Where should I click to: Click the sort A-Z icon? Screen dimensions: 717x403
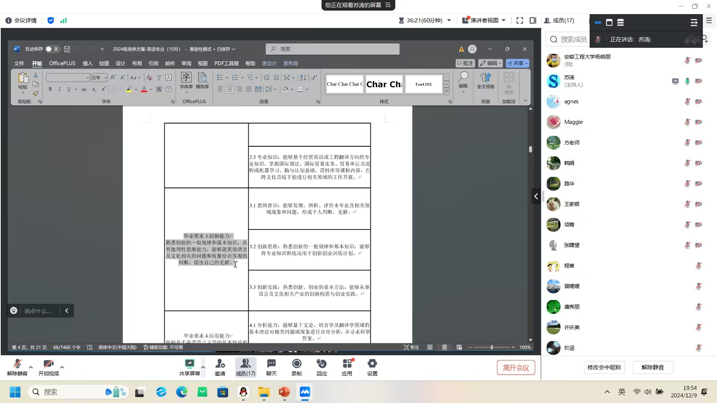click(x=303, y=78)
